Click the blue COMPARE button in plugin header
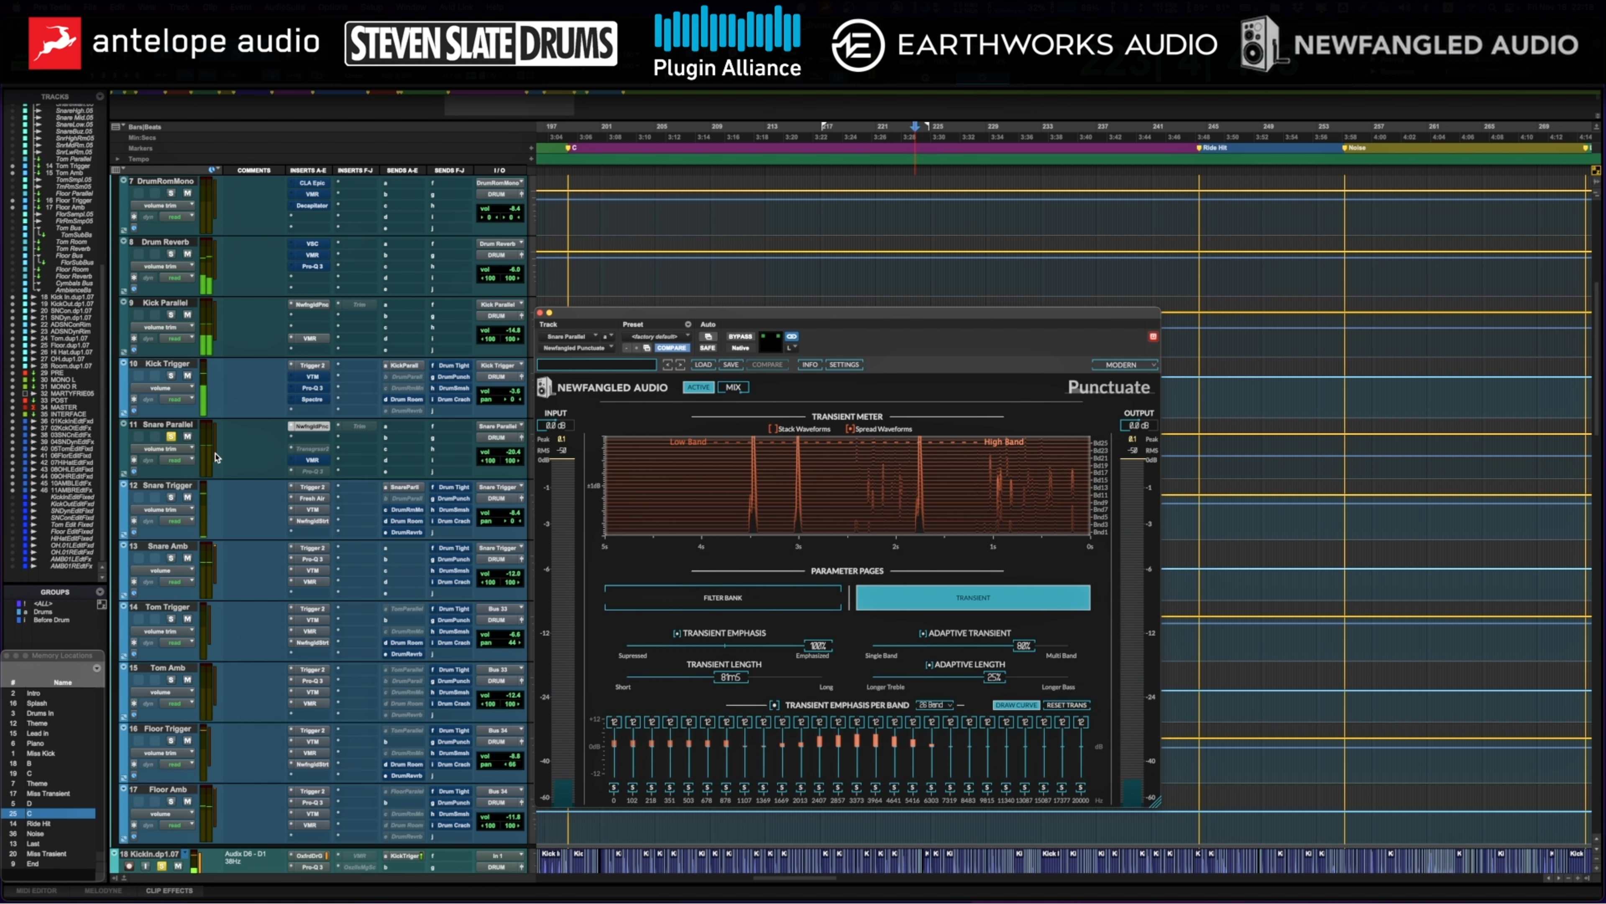1606x904 pixels. (x=671, y=348)
